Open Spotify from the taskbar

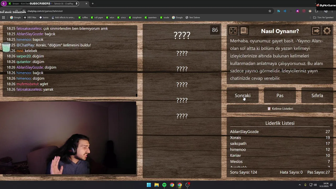coord(164,185)
